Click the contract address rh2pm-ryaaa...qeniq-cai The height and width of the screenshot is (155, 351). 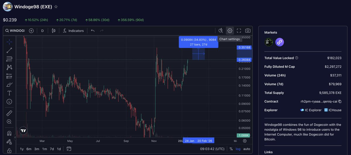(x=319, y=101)
